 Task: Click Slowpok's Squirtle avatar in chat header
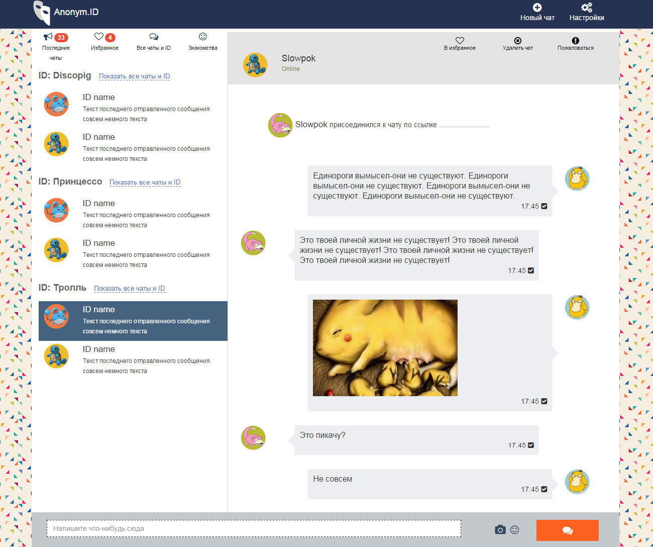pyautogui.click(x=255, y=65)
